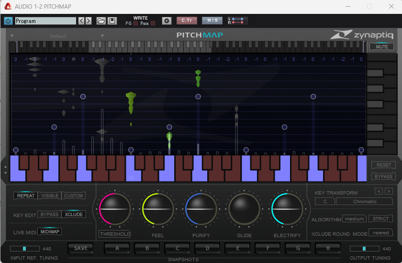Screen dimensions: 402x263
Task: Go to next program with right arrow
Action: click(x=89, y=21)
